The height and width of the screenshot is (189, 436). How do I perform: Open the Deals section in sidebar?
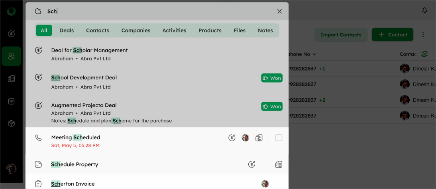click(x=11, y=34)
